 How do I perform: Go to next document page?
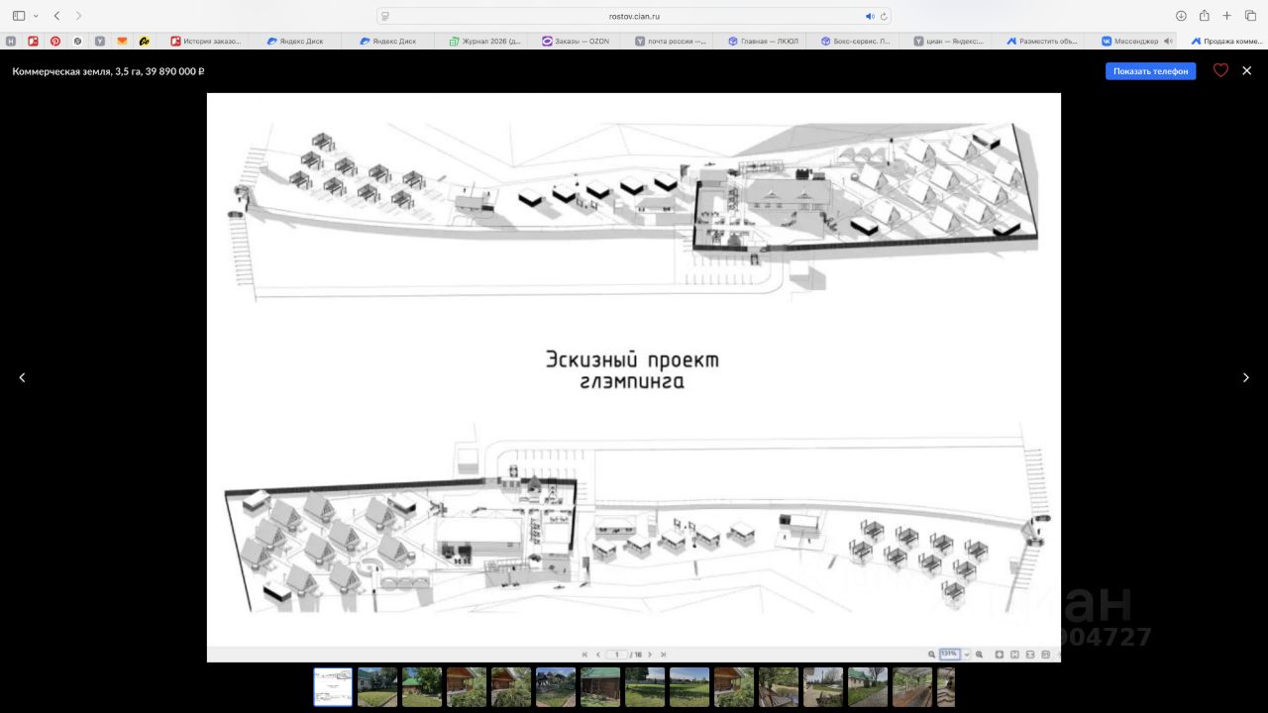click(650, 655)
